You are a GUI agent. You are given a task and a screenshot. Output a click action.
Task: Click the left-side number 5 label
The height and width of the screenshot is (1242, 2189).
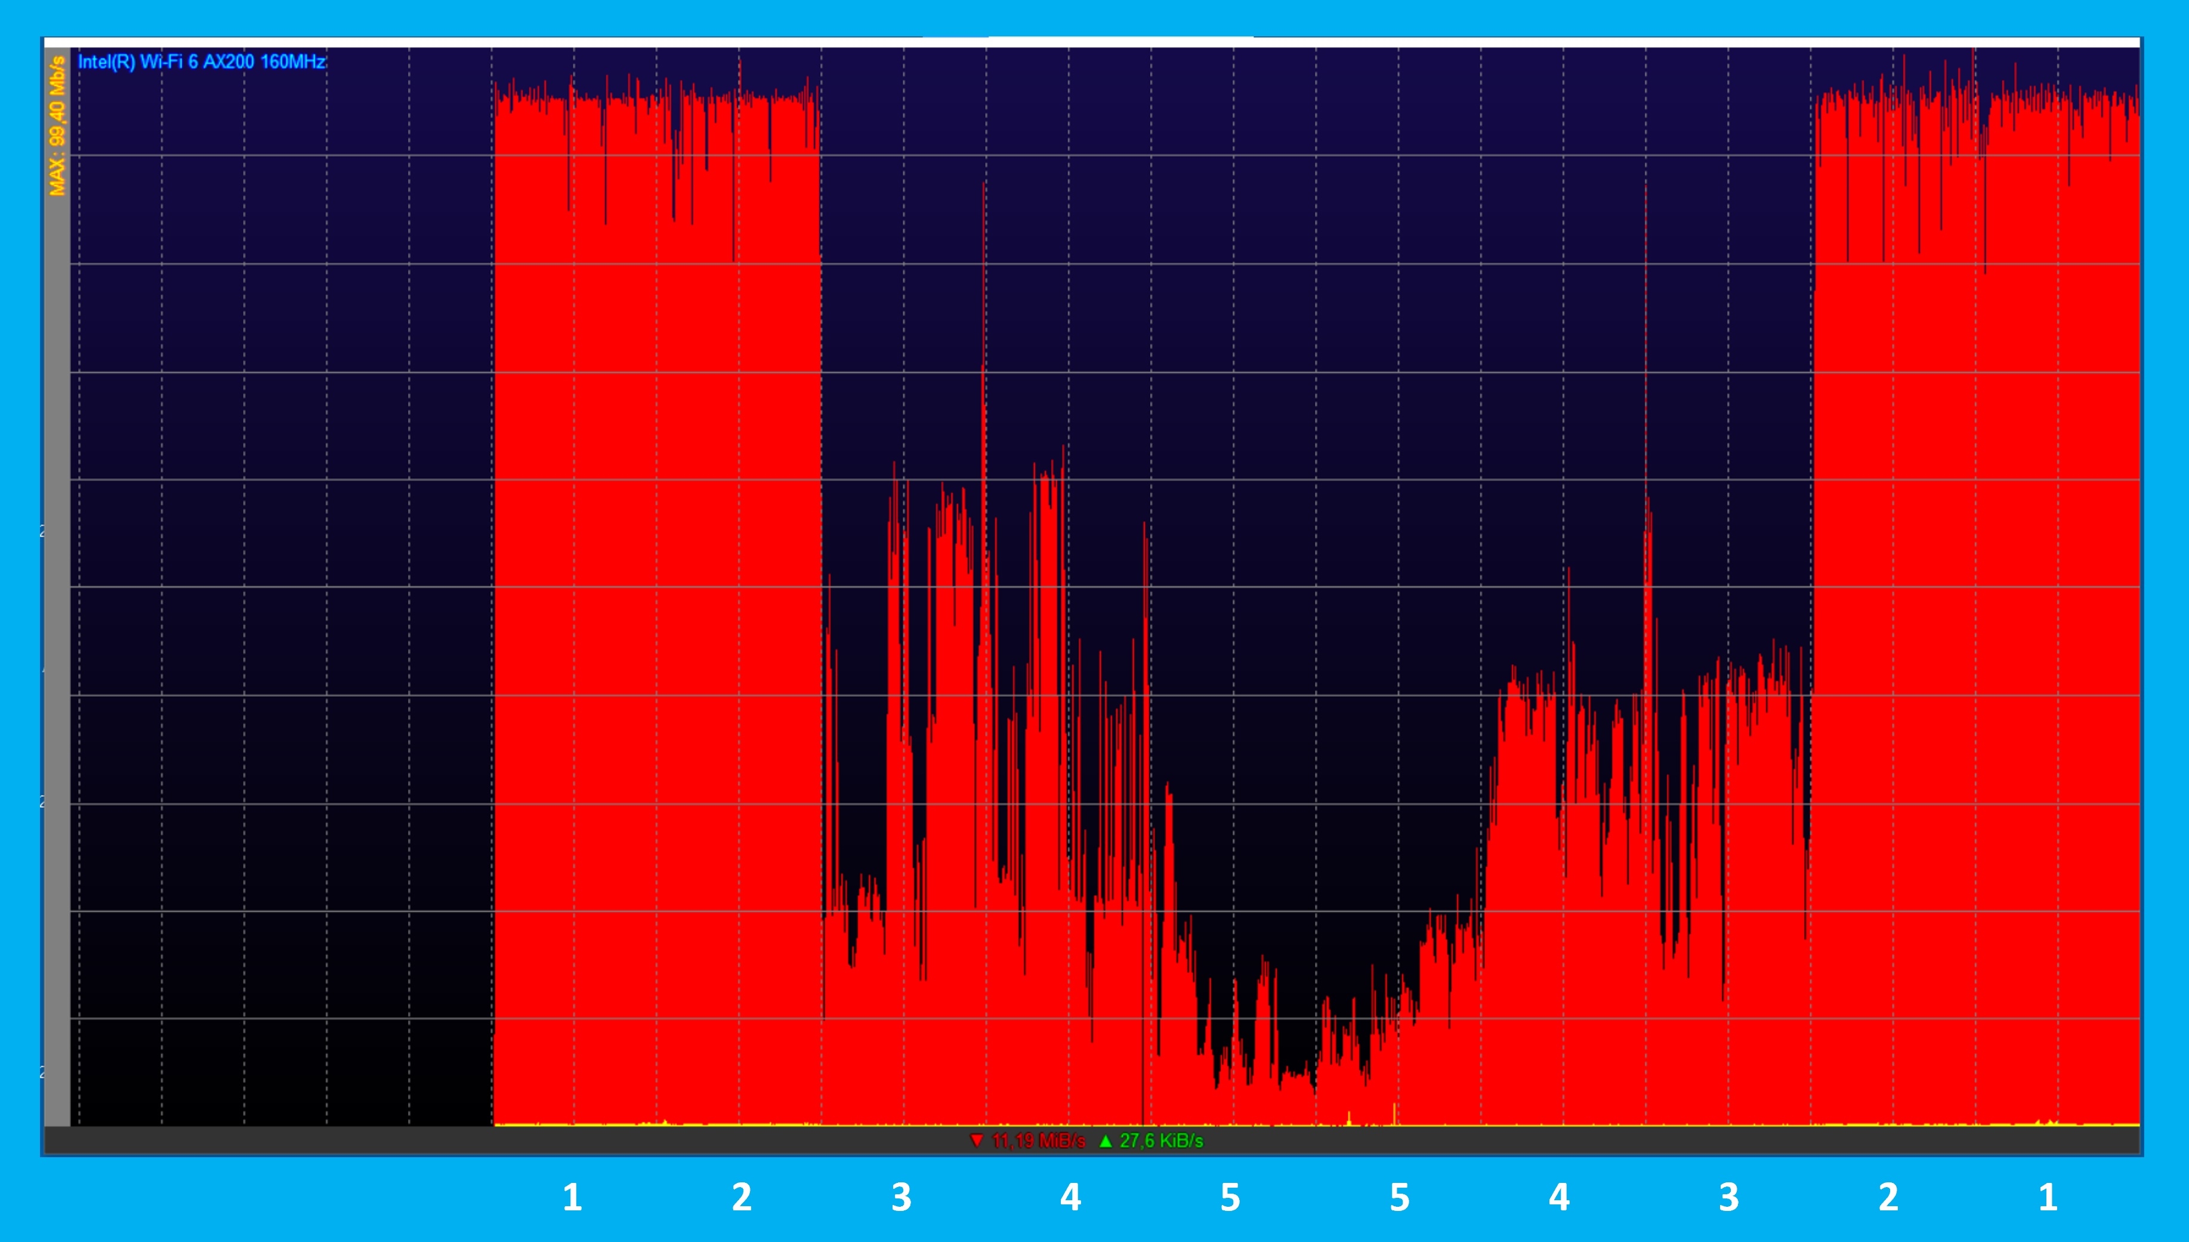pyautogui.click(x=1230, y=1198)
